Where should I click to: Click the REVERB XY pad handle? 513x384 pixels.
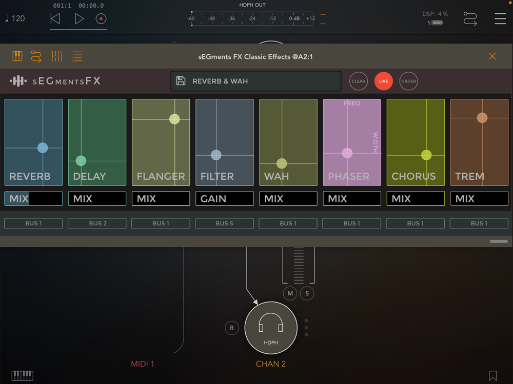[x=43, y=147]
